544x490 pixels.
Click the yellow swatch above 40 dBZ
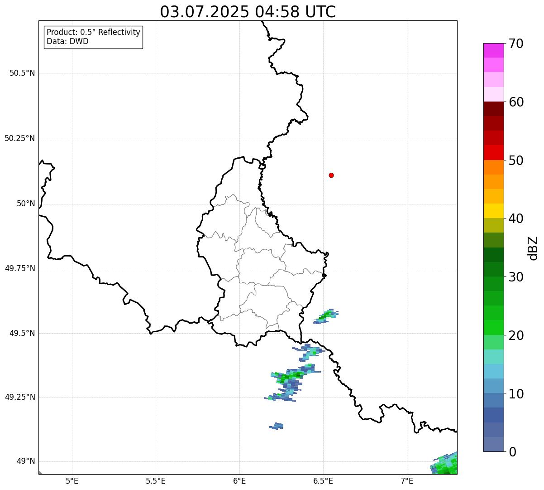pyautogui.click(x=494, y=211)
